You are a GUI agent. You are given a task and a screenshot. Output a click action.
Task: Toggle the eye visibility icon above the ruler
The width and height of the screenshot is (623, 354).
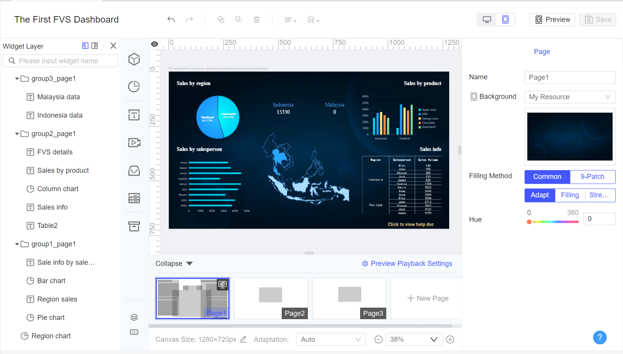[154, 44]
